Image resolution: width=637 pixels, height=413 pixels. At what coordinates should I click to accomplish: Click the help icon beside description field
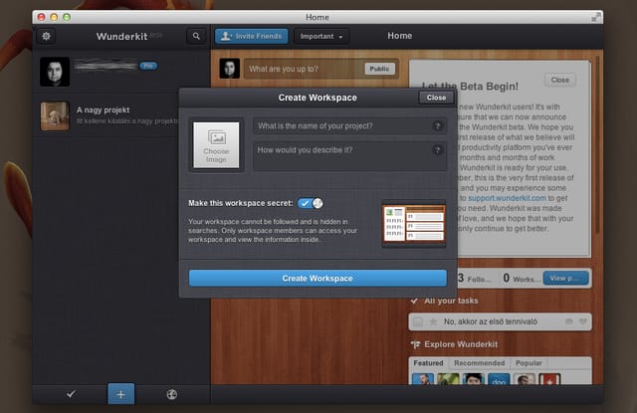438,150
